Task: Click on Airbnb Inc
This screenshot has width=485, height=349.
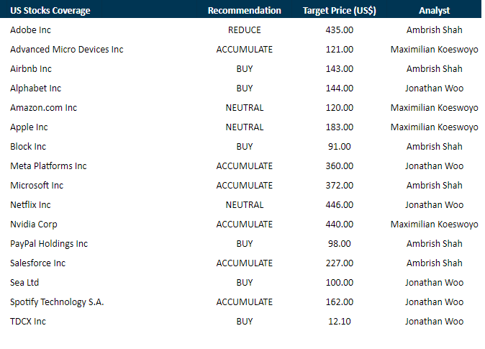Action: click(x=31, y=69)
